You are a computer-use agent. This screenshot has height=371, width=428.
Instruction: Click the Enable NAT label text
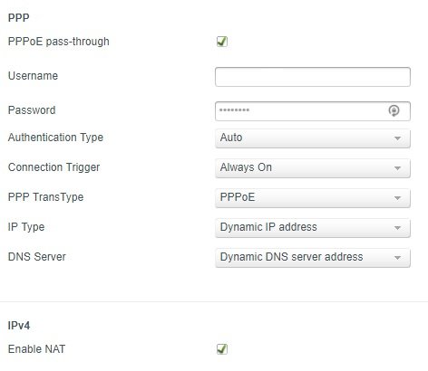[x=36, y=349]
